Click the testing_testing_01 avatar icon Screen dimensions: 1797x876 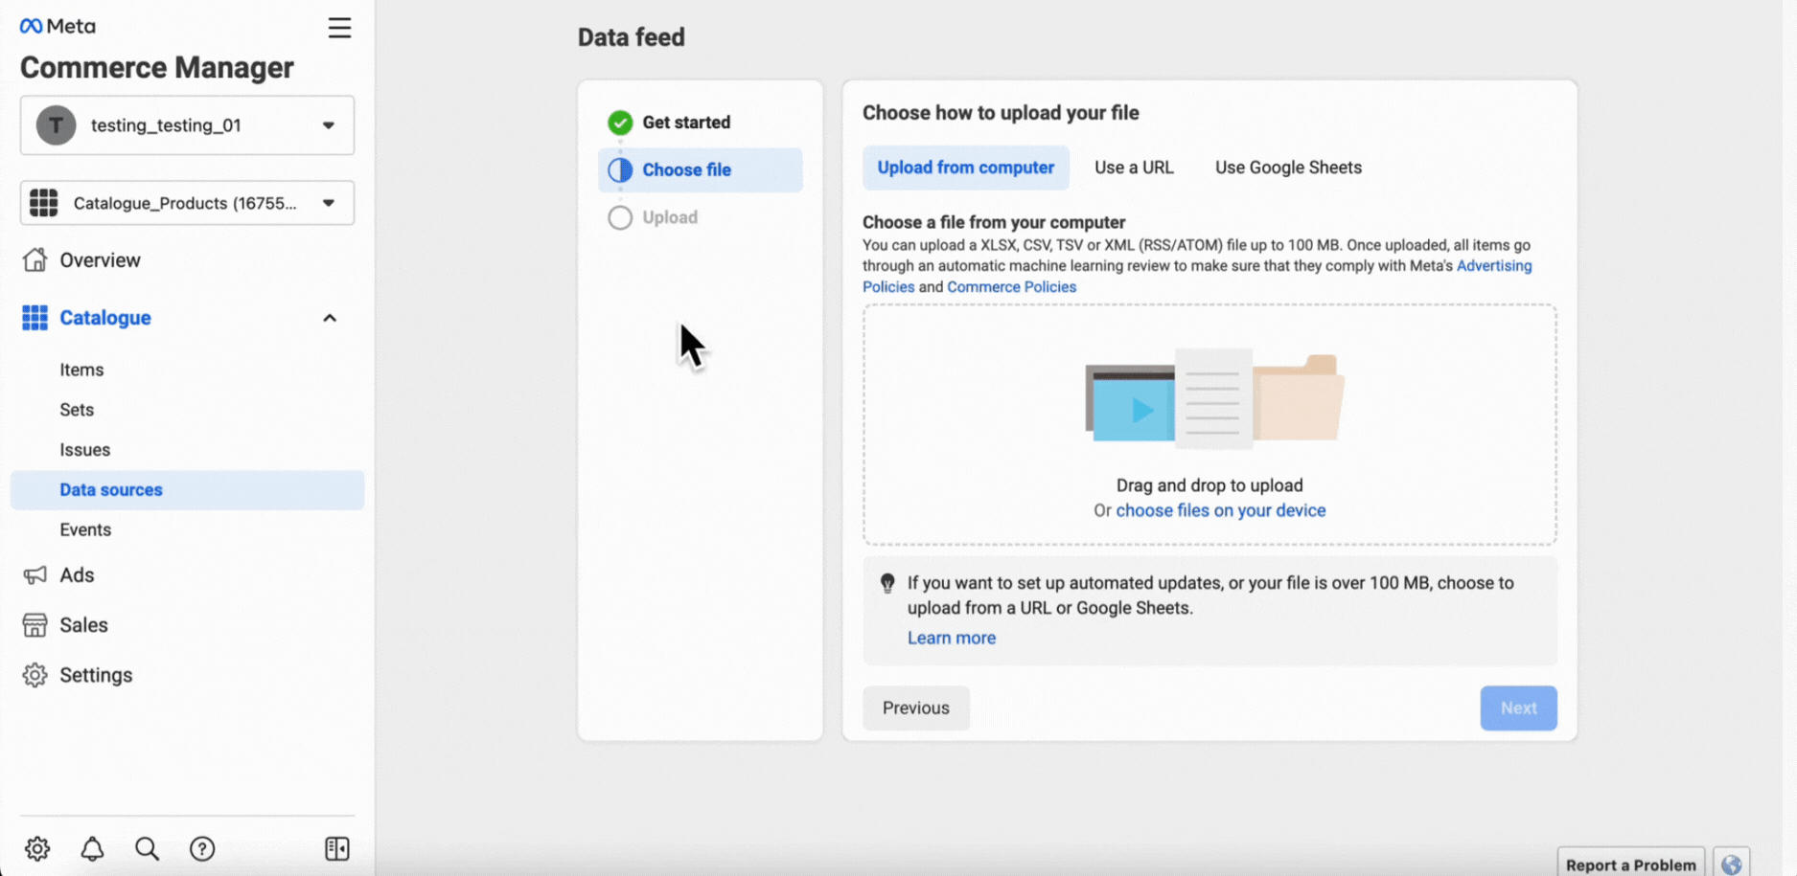pyautogui.click(x=57, y=125)
